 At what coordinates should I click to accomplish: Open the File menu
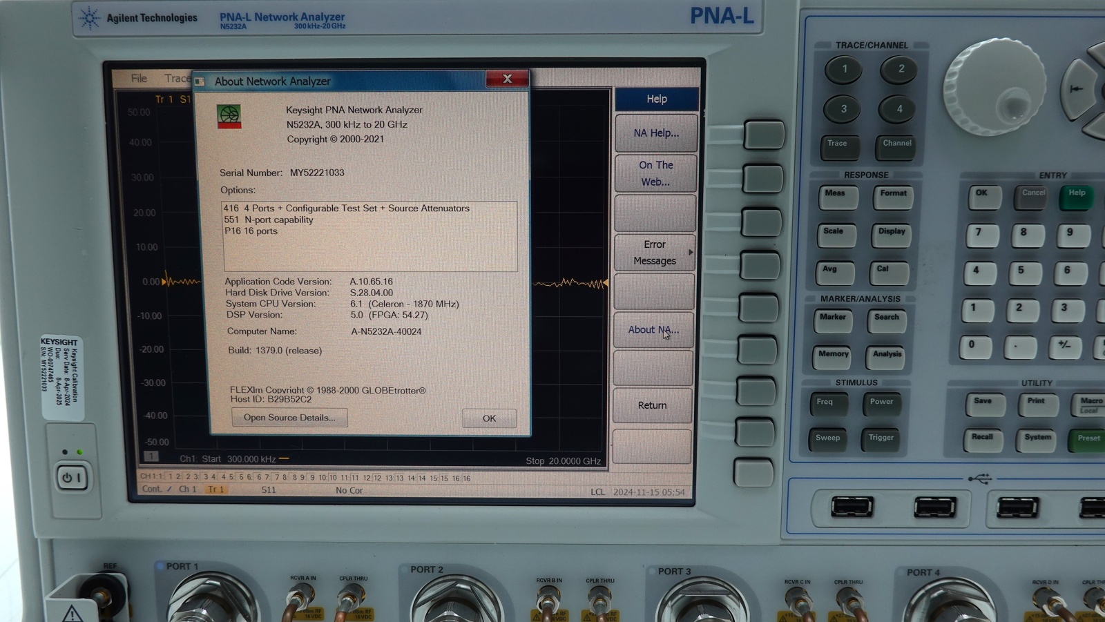(138, 78)
